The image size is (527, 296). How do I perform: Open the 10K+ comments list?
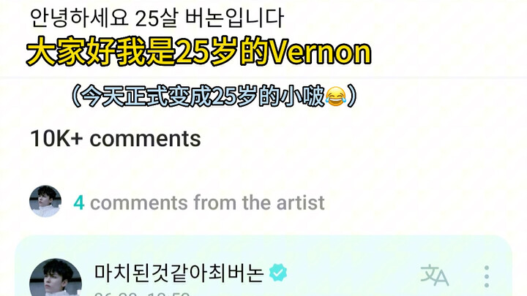pos(116,138)
